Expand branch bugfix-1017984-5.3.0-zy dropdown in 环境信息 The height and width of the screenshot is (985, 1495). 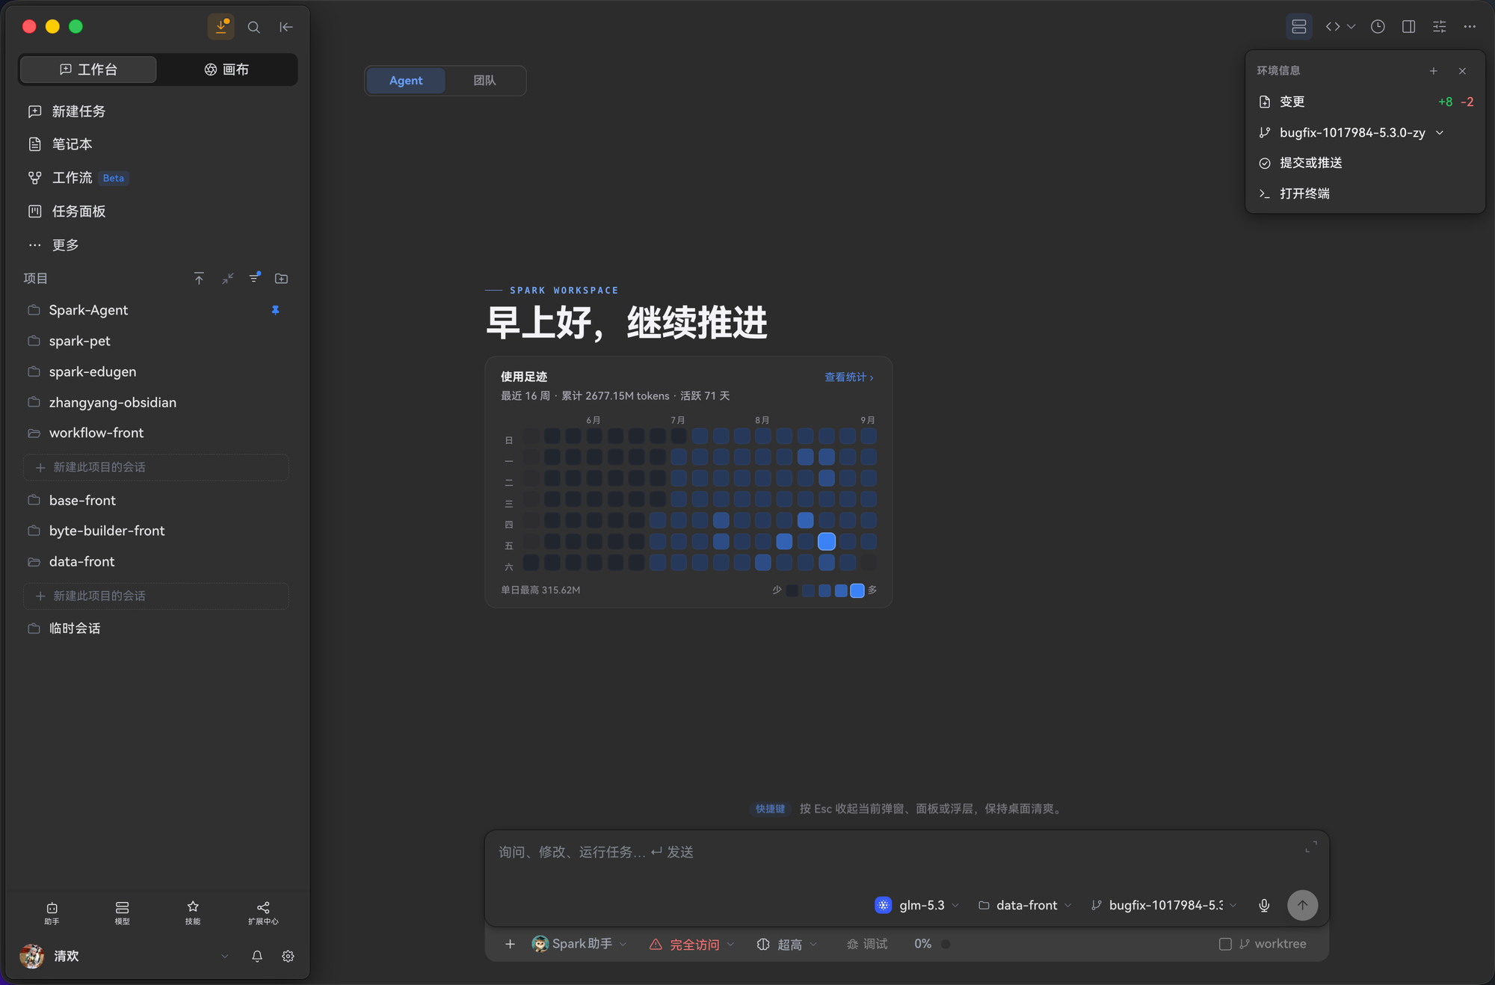(1440, 132)
